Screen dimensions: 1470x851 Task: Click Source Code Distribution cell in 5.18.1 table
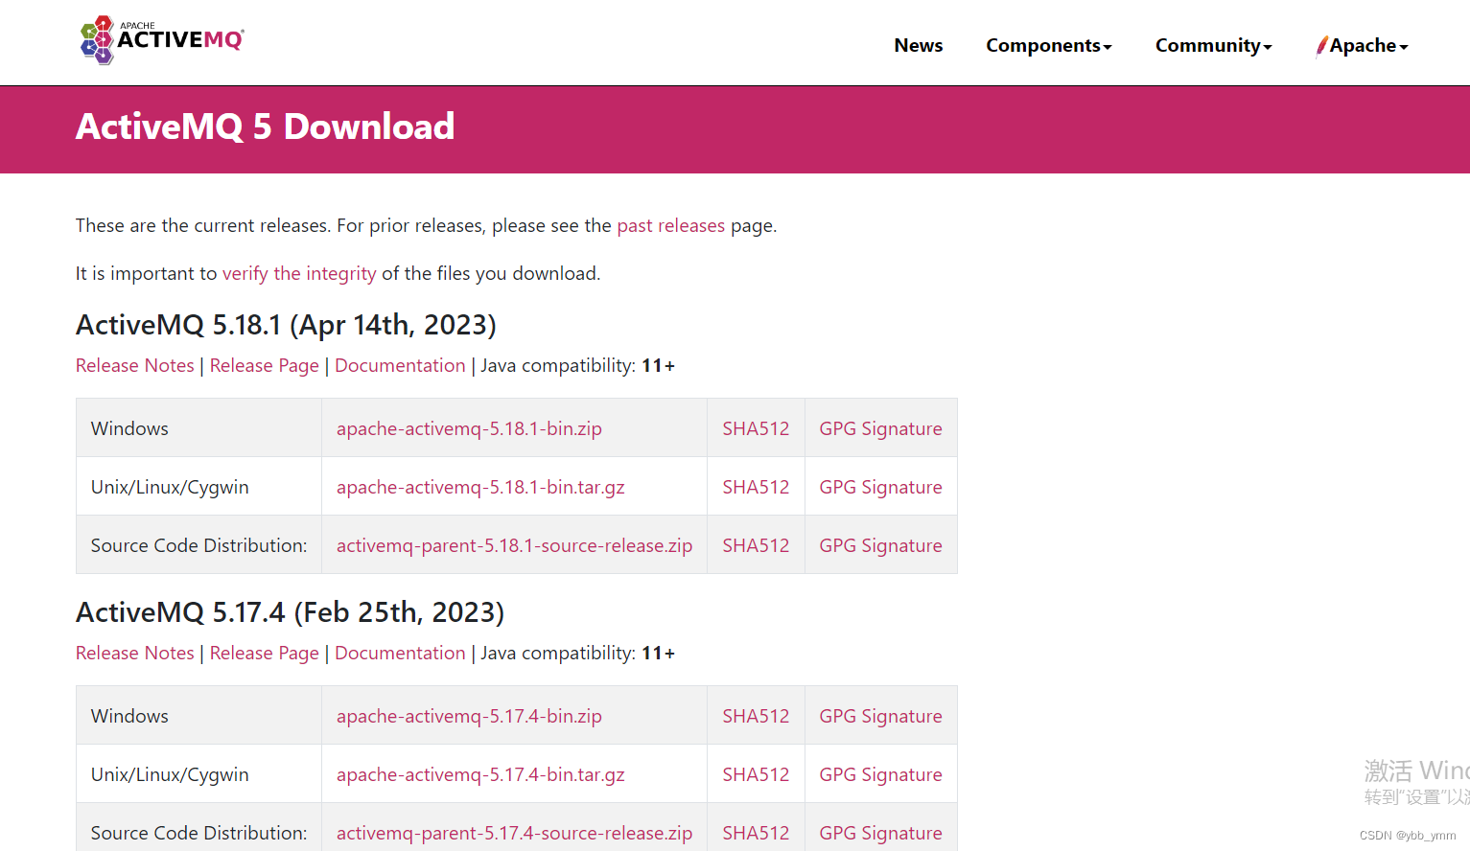pos(198,545)
